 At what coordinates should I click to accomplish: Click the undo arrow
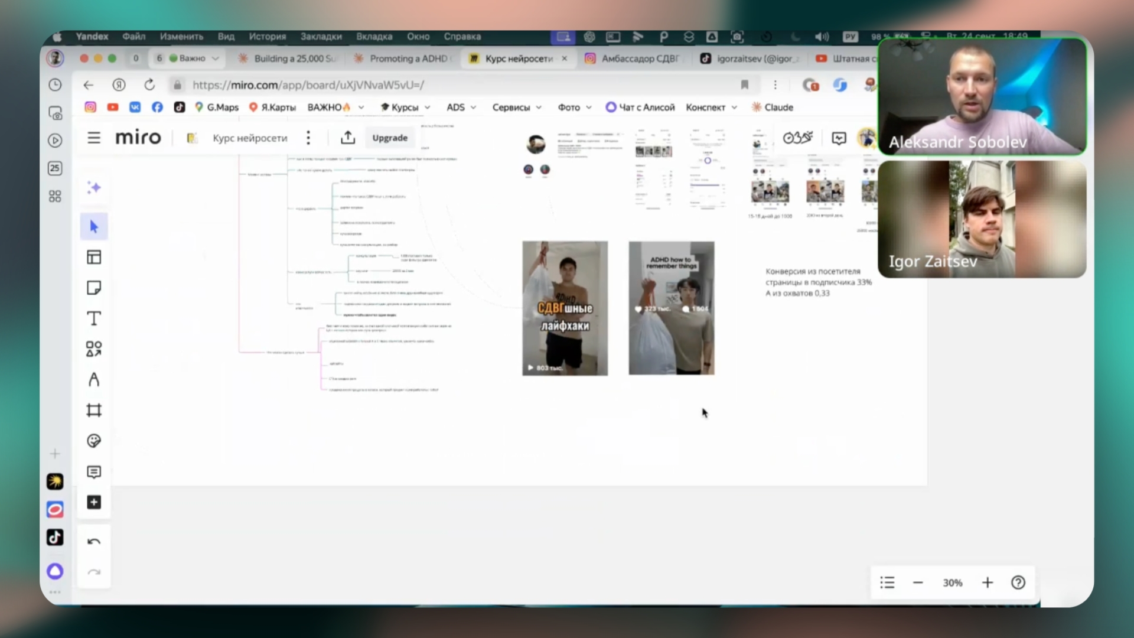(94, 541)
